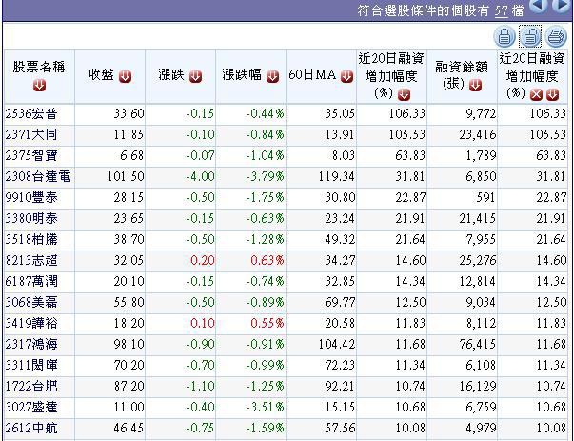Image resolution: width=574 pixels, height=441 pixels.
Task: Click the 漲跌幅 column header text
Action: pos(242,75)
